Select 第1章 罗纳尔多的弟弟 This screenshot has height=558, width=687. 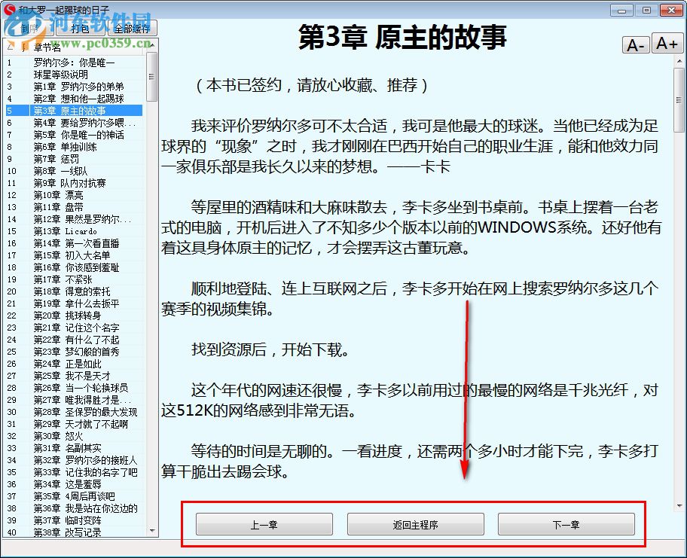coord(75,87)
